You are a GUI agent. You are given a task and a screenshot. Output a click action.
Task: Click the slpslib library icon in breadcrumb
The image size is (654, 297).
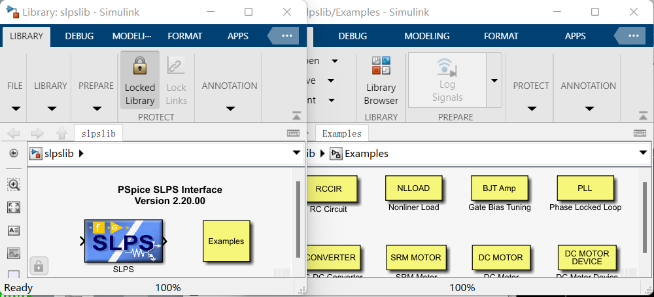tap(36, 154)
